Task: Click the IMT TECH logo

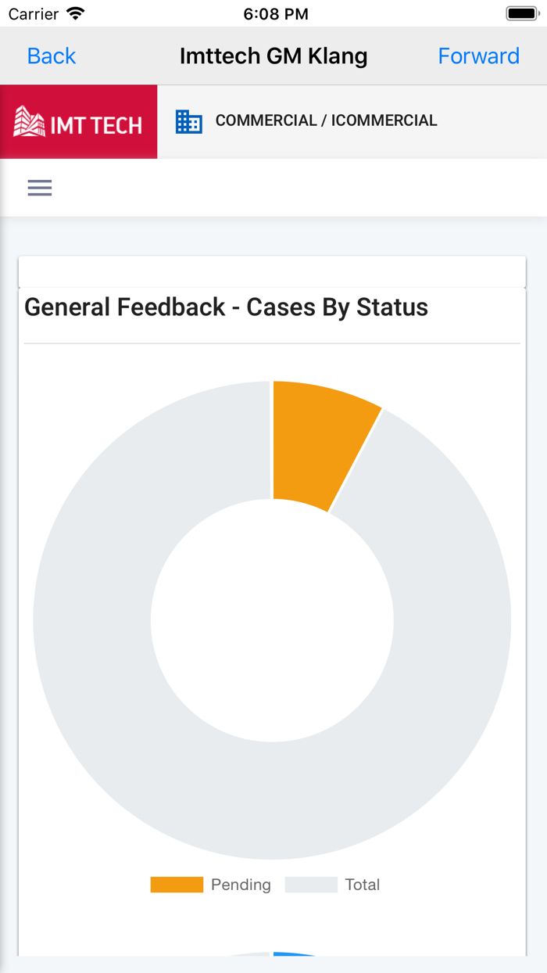Action: coord(78,122)
